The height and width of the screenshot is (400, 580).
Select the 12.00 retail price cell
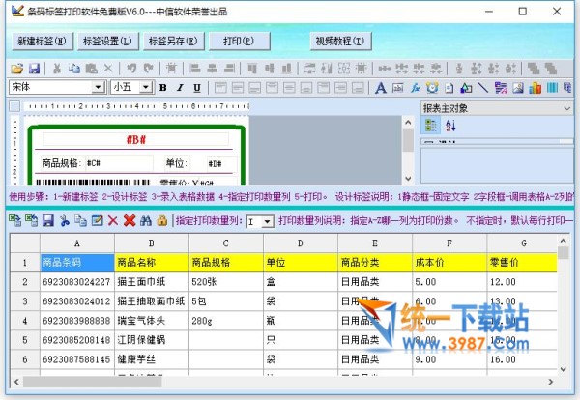pyautogui.click(x=522, y=282)
